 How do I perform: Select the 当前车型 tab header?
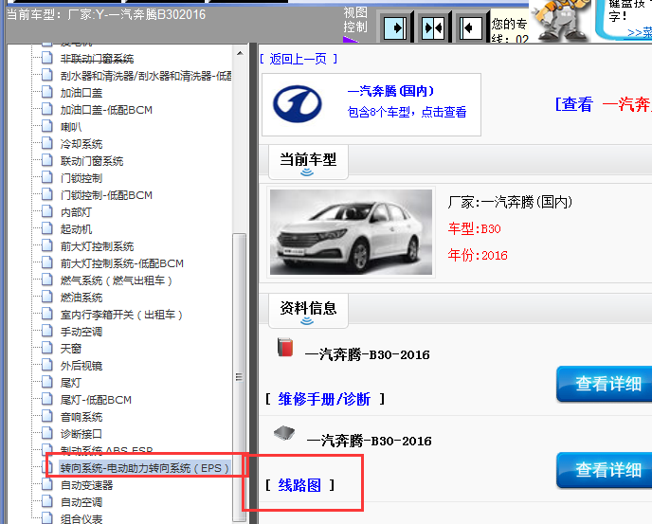[x=308, y=161]
